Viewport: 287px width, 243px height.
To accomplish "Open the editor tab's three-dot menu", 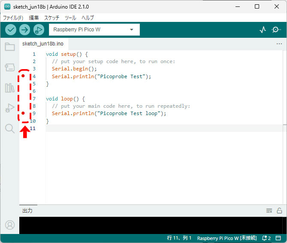I will [279, 44].
